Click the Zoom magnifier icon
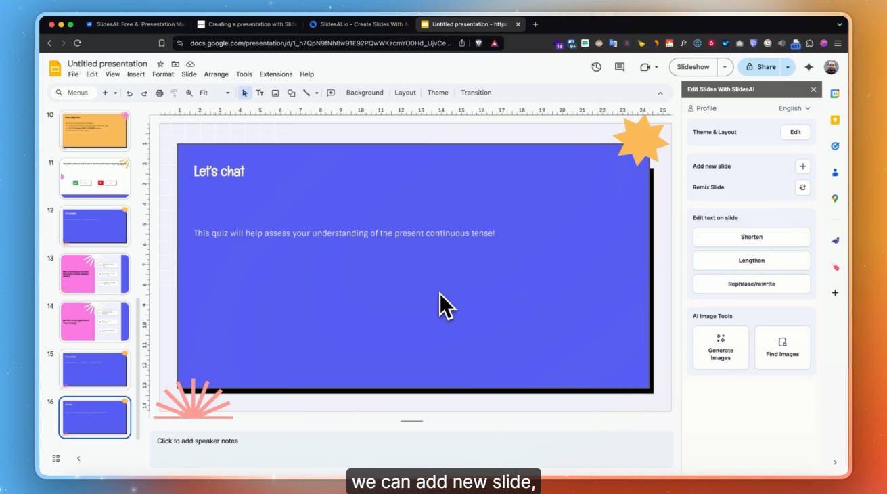The height and width of the screenshot is (494, 887). 189,93
